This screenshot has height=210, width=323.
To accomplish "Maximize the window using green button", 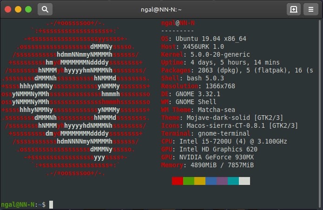I will [x=28, y=9].
